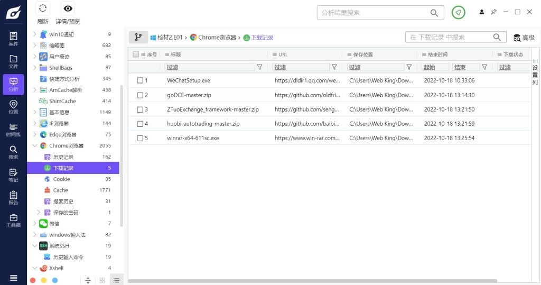Screen dimensions: 541x285
Task: Check the box for goDCE-master.zip row
Action: pos(140,95)
